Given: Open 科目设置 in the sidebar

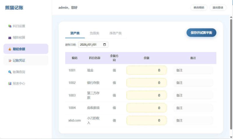Looking at the screenshot, I should (26, 26).
